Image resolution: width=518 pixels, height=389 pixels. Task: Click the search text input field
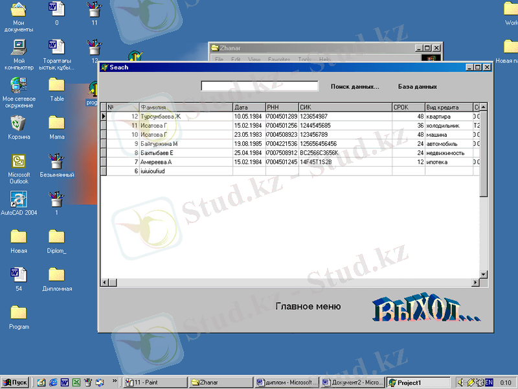260,86
